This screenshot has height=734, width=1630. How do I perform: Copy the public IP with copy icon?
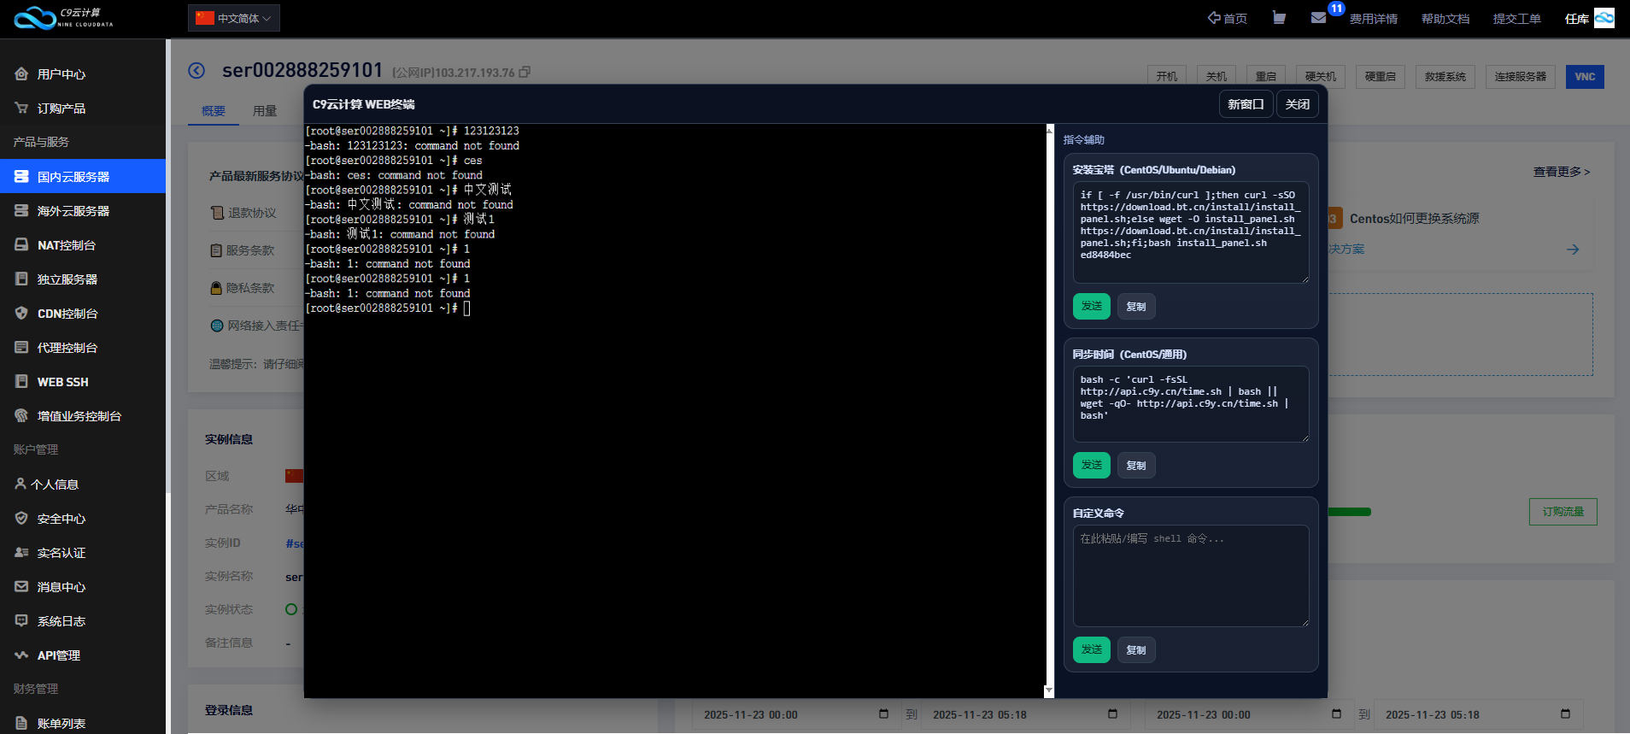click(x=525, y=73)
